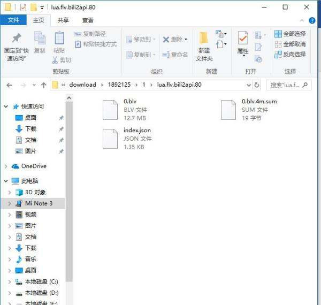Collapse the ribbon with the chevron
Viewport: 321px width, 305px height.
click(302, 20)
